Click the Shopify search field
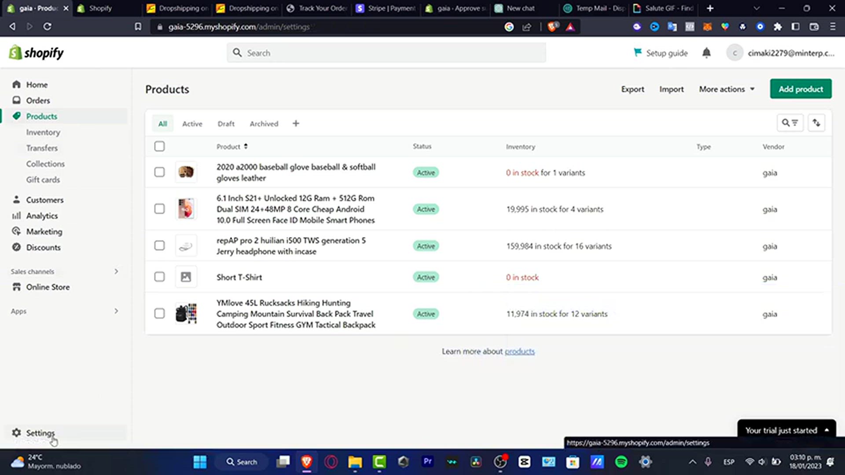This screenshot has width=845, height=475. point(386,53)
